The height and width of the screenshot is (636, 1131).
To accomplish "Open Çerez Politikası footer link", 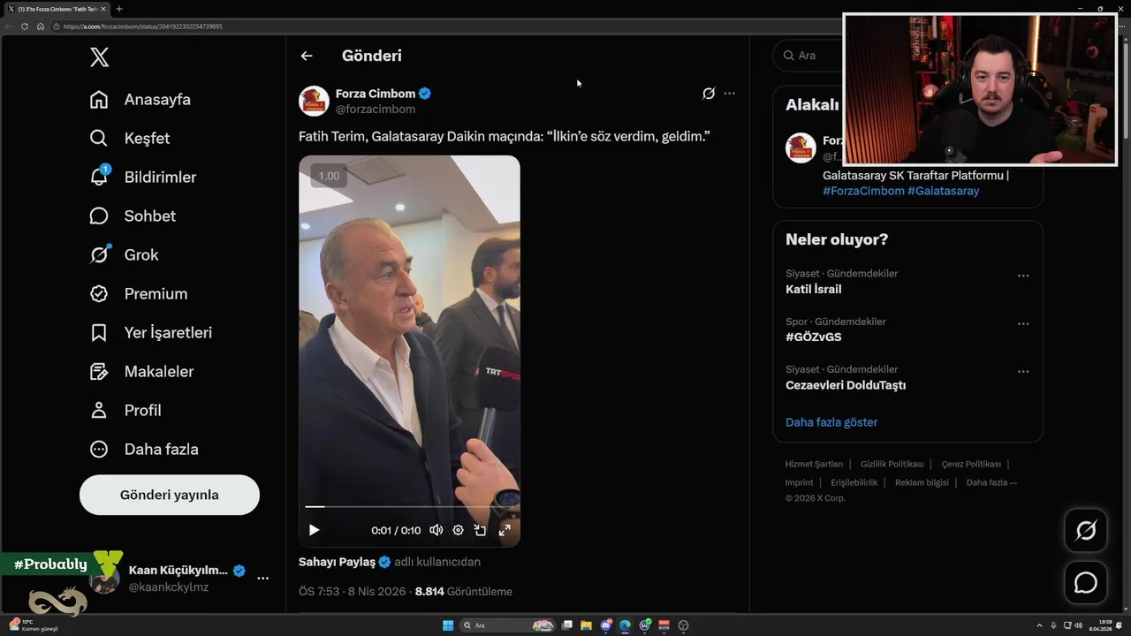I will pos(971,464).
